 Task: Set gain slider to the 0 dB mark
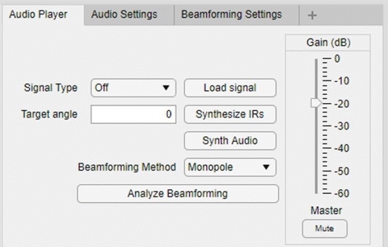tap(317, 59)
